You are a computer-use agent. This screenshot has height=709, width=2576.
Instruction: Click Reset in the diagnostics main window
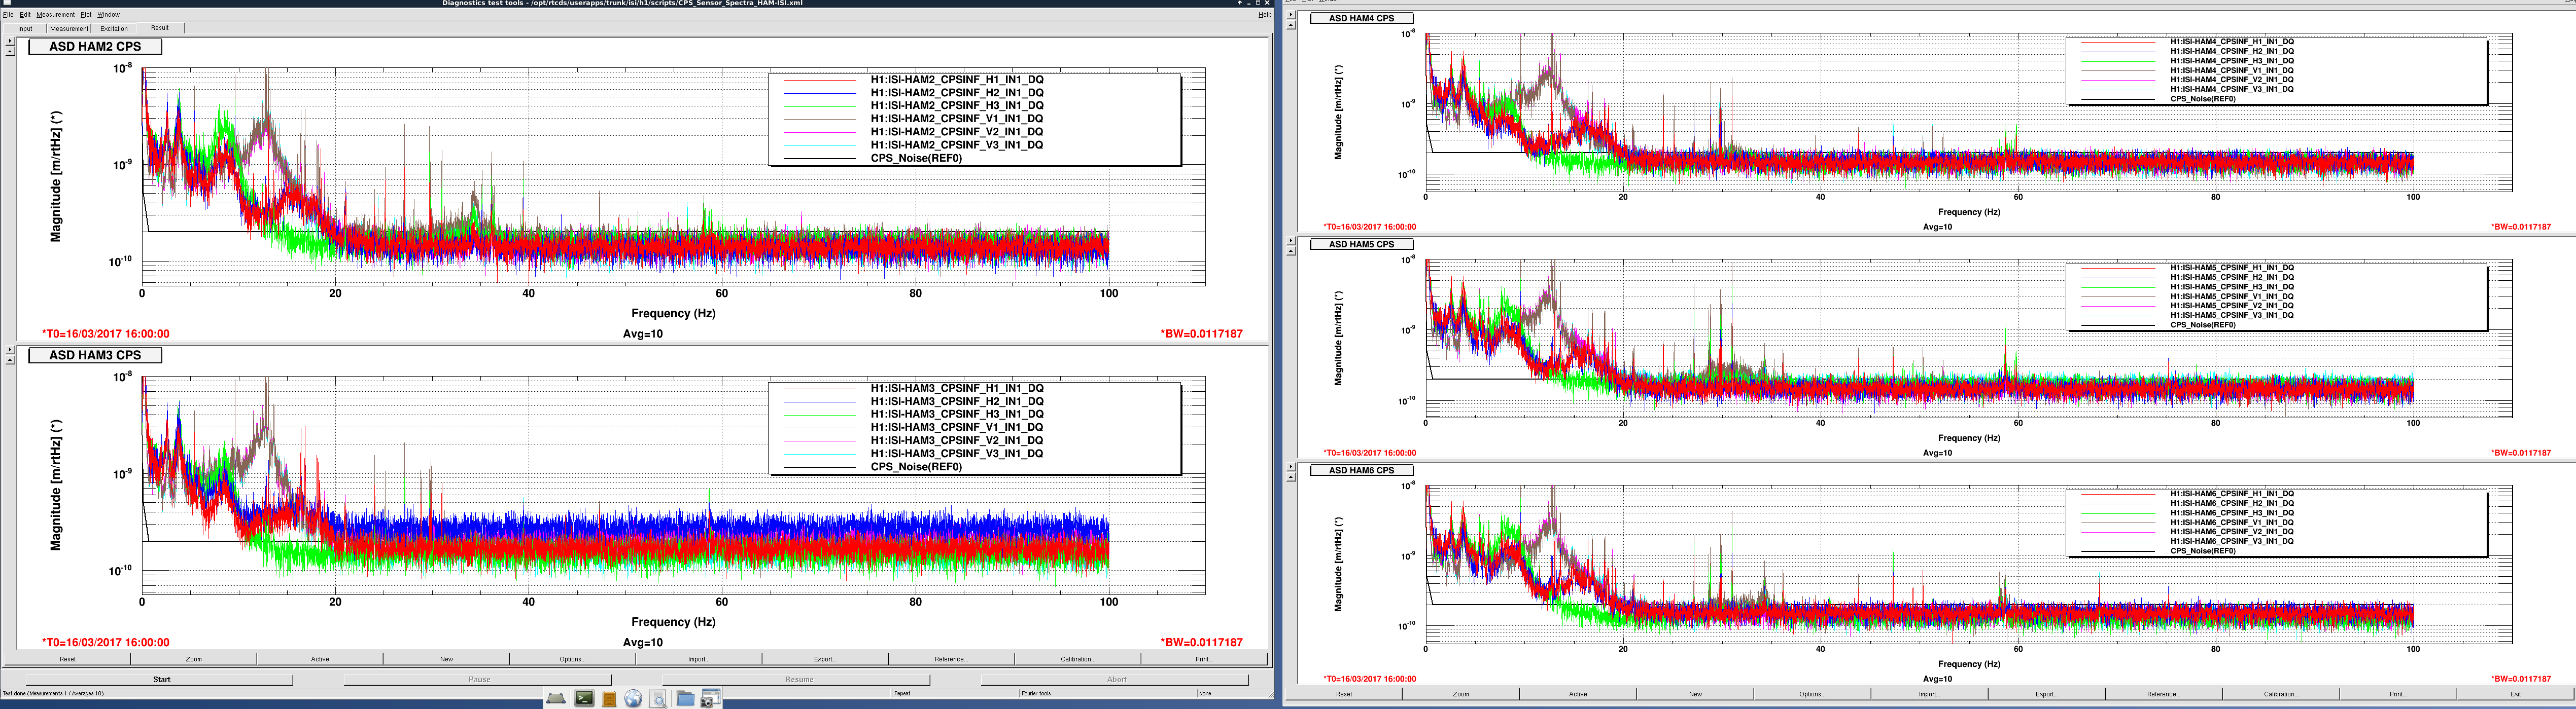68,659
